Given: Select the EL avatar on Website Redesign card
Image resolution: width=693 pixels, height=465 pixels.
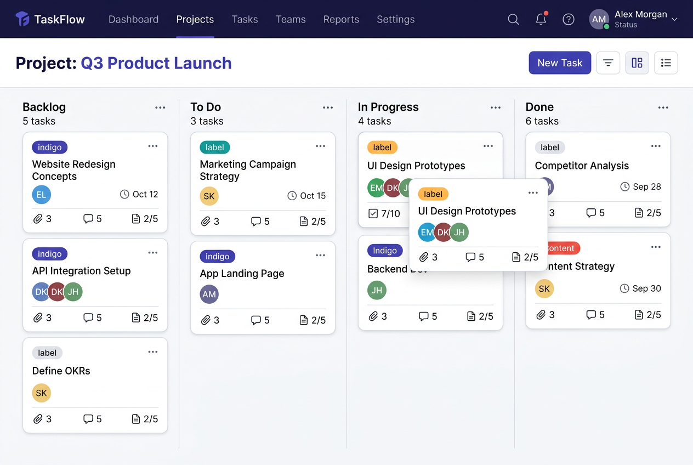Looking at the screenshot, I should pyautogui.click(x=41, y=195).
